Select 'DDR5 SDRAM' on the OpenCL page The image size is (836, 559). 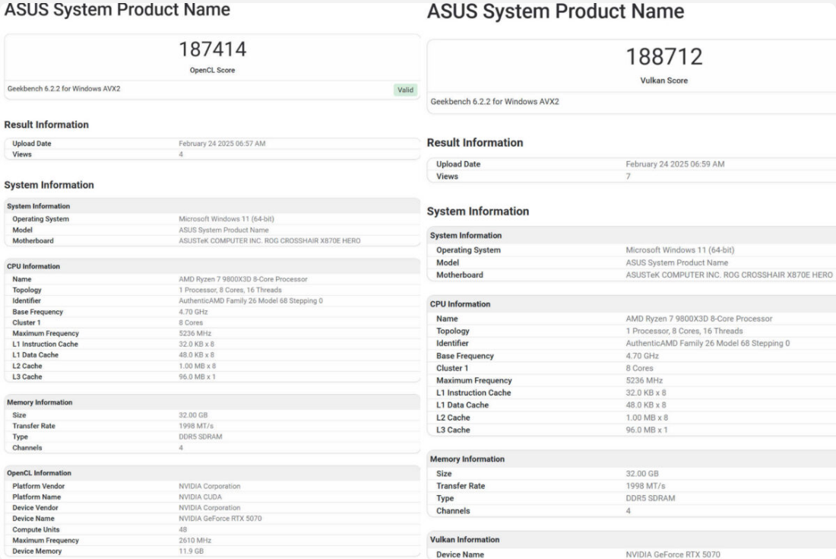pos(200,437)
